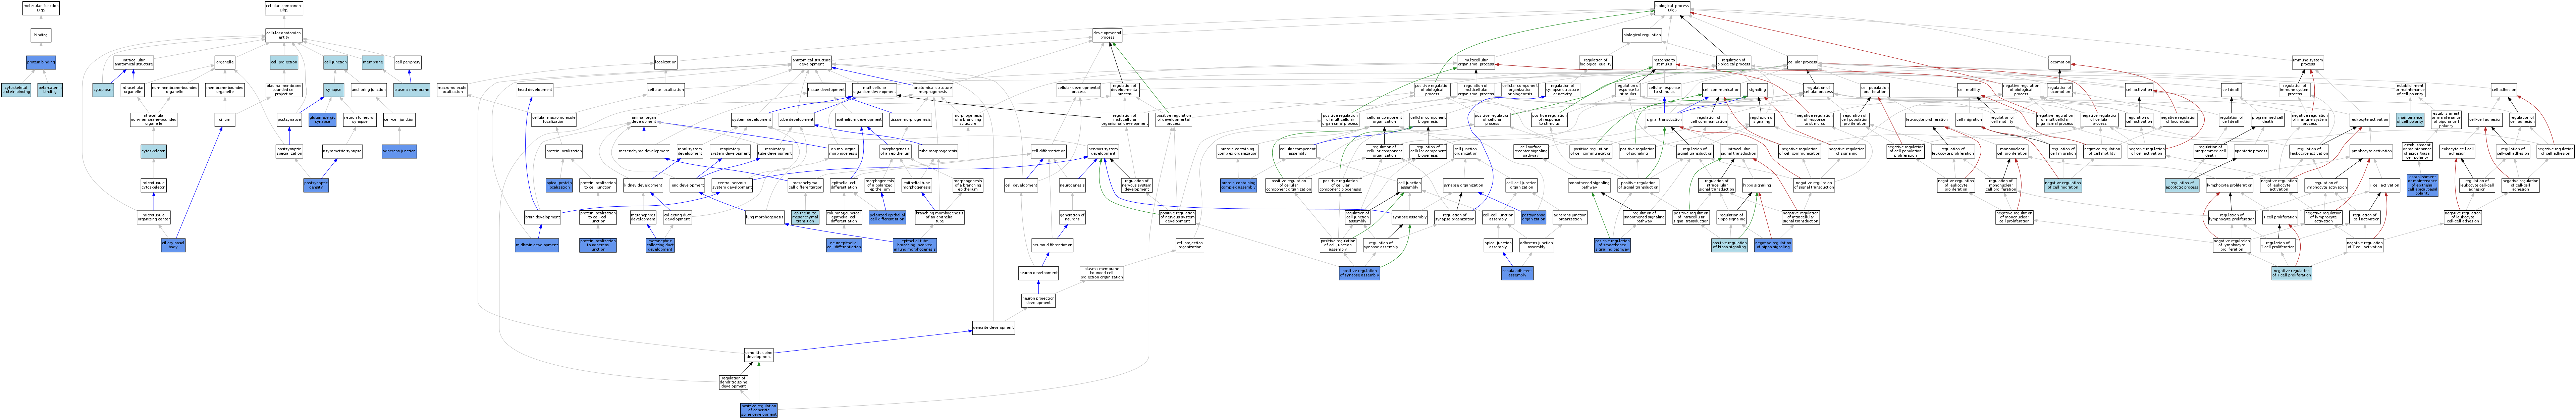Select the blue "adherens junction" component node
Viewport: 2576px width, 419px height.
[399, 151]
